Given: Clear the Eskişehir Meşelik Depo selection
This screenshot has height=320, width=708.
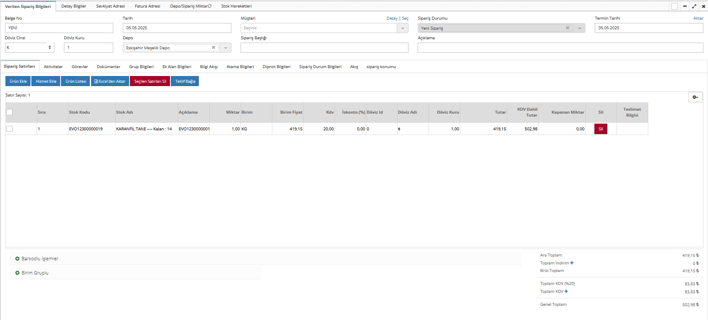Looking at the screenshot, I should pyautogui.click(x=213, y=48).
